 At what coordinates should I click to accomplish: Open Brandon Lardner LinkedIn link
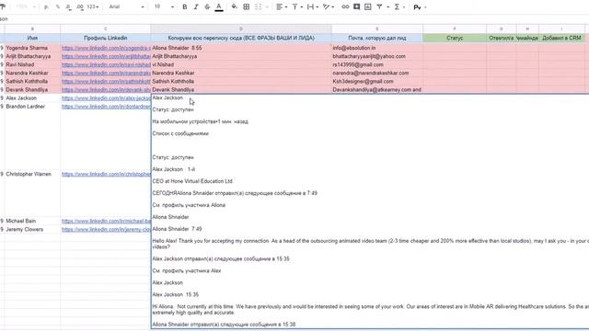[x=106, y=107]
